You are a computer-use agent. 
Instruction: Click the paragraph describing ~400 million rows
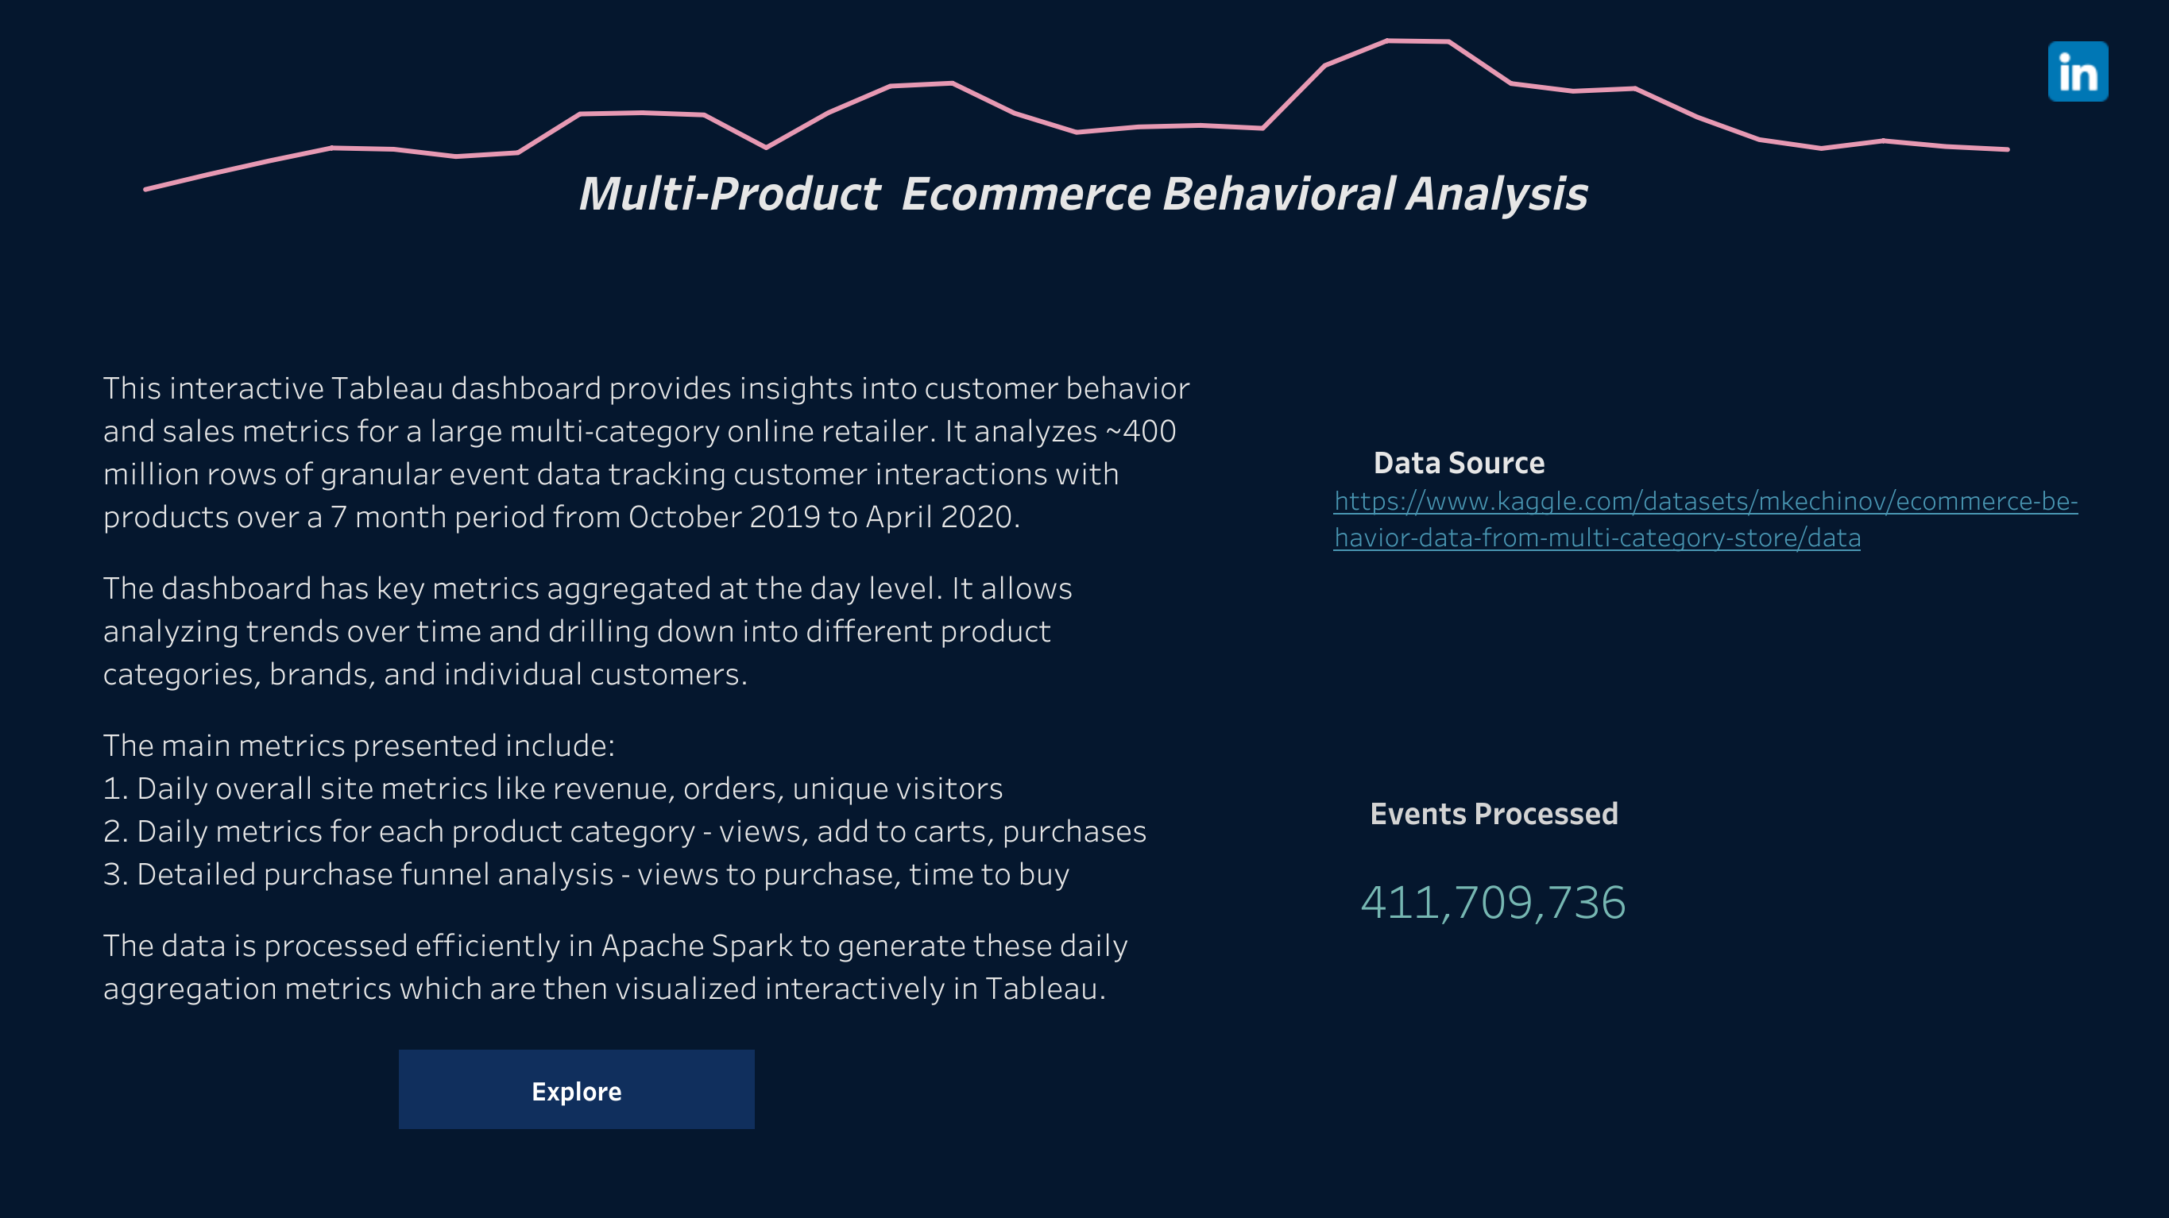click(x=646, y=453)
